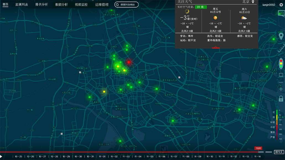Zoom out with the minus icon
This screenshot has width=285, height=160.
pyautogui.click(x=281, y=82)
